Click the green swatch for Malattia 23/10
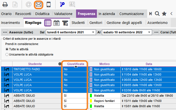The width and height of the screenshot is (176, 110). pyautogui.click(x=91, y=96)
